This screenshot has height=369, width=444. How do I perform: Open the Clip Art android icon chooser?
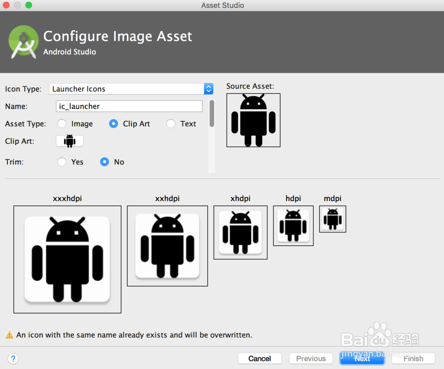click(x=70, y=141)
